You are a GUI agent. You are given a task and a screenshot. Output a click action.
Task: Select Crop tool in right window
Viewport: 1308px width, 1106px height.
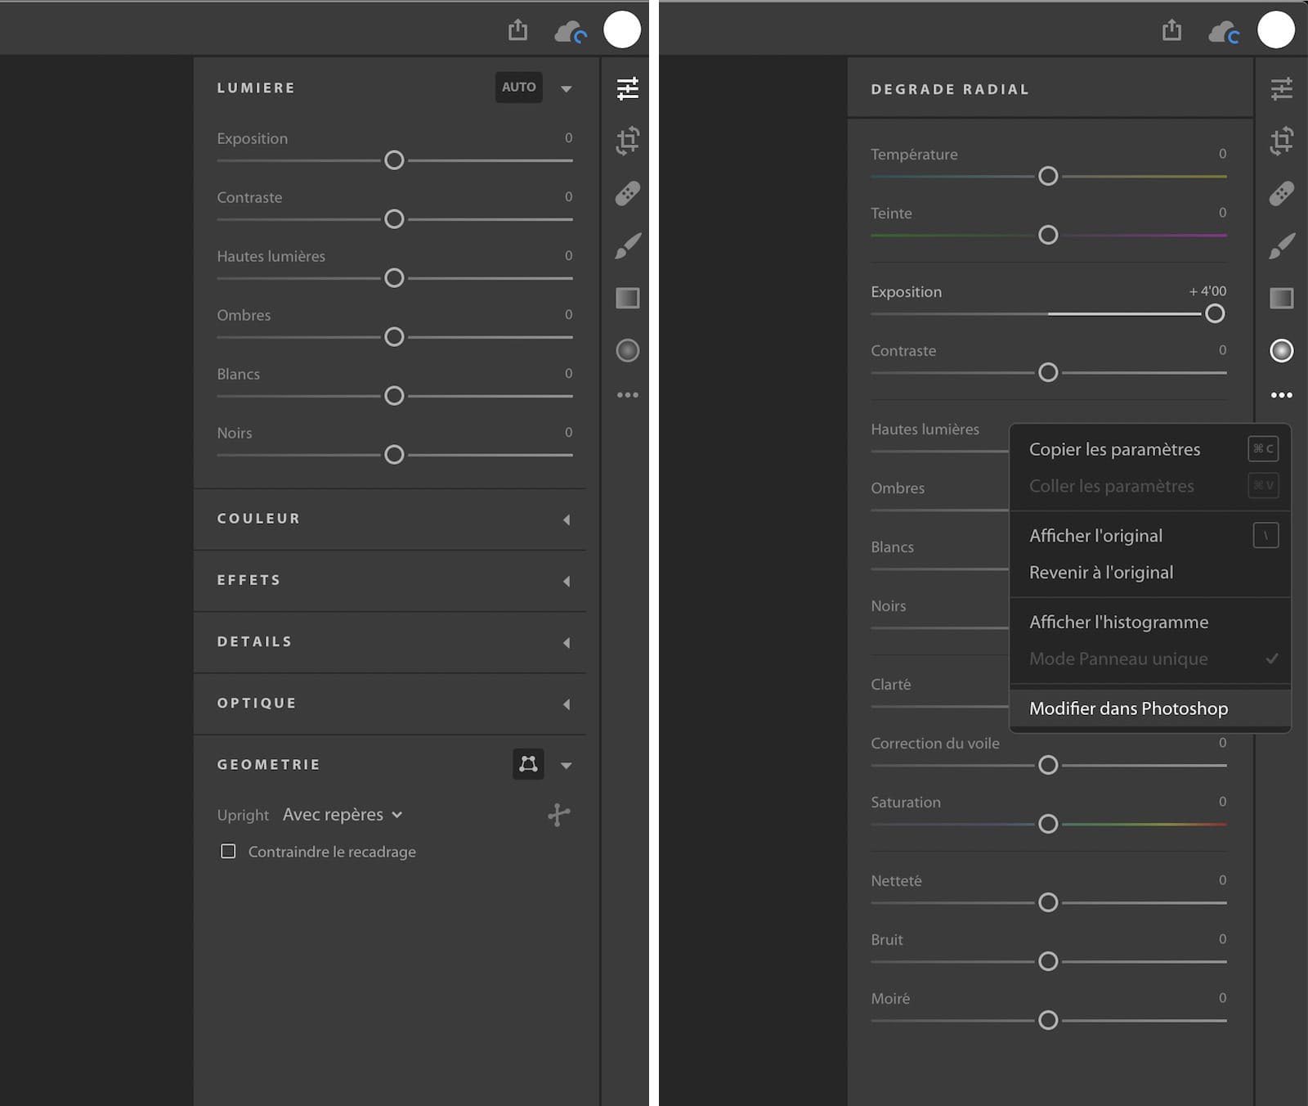(1281, 141)
